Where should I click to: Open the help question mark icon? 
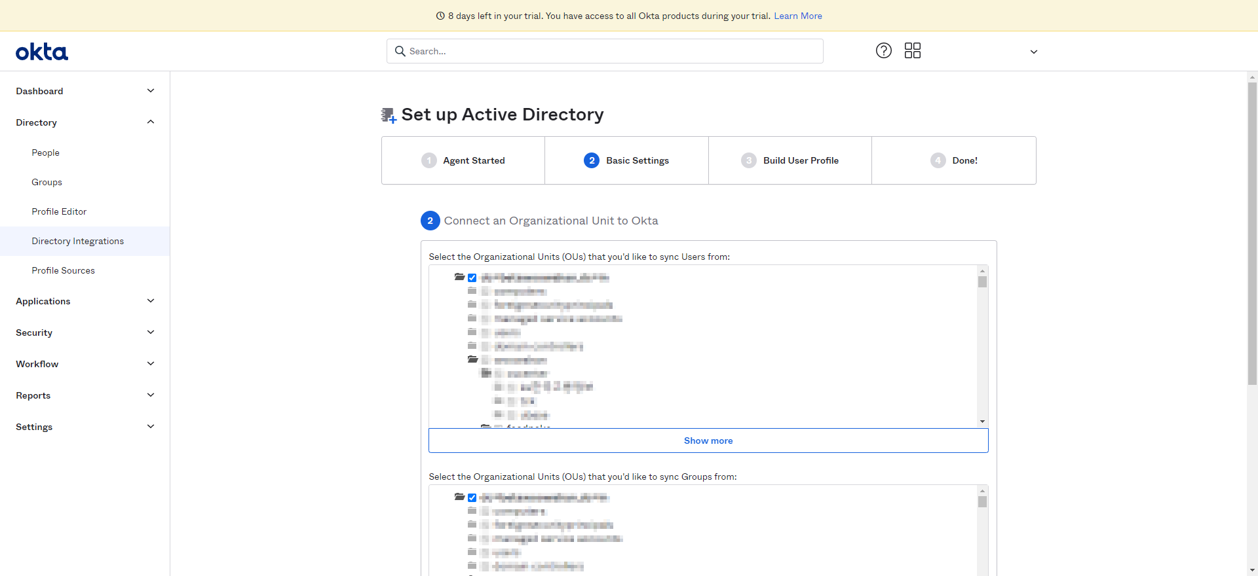(x=884, y=50)
